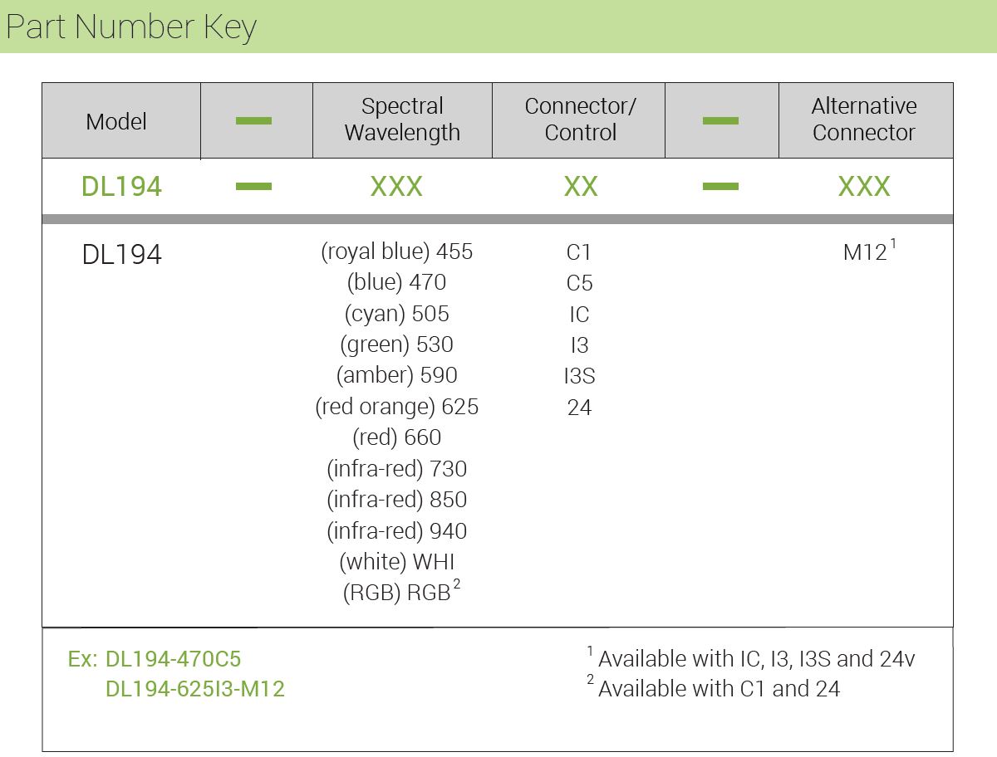Select the infra-red 850 wavelength entry
The image size is (997, 757).
click(396, 500)
